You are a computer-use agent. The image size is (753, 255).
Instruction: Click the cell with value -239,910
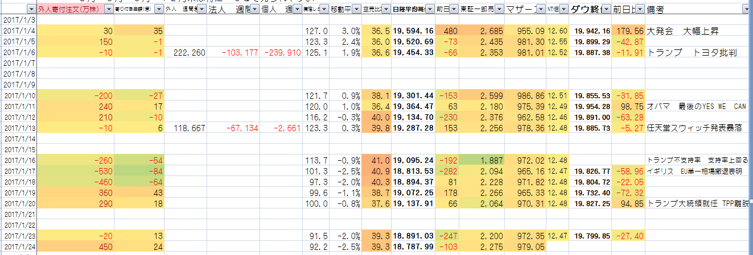coord(281,52)
